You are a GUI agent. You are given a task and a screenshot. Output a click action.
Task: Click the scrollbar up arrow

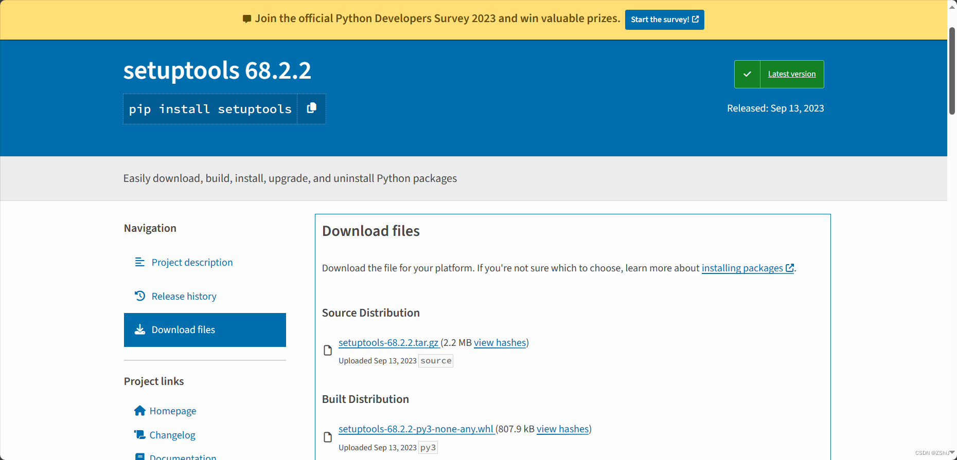coord(952,6)
